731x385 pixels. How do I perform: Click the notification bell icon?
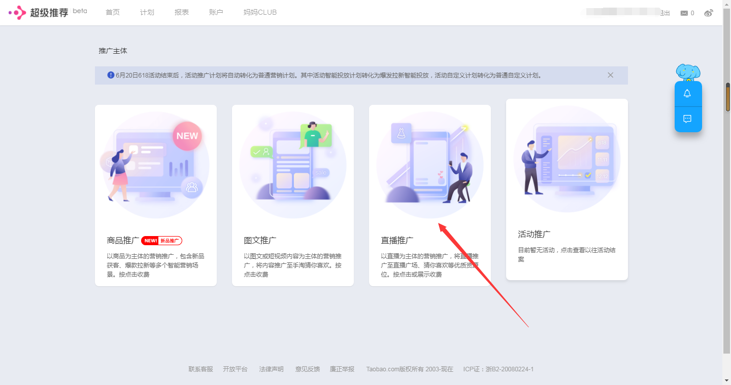tap(687, 94)
